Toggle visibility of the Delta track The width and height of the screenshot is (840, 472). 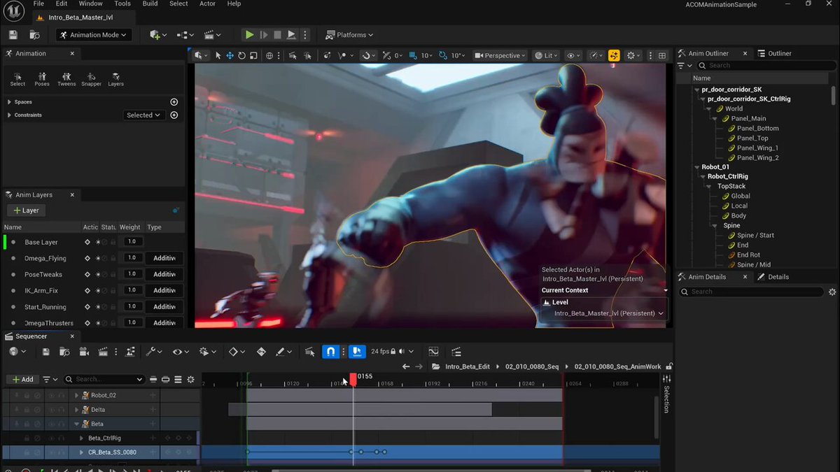click(51, 410)
